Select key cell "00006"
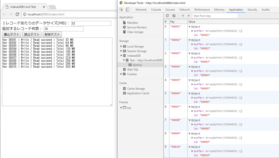 175,93
